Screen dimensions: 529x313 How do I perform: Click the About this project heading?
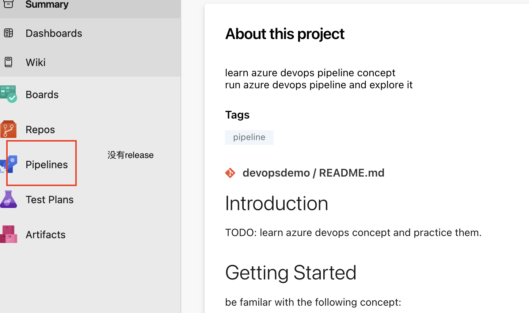point(285,34)
